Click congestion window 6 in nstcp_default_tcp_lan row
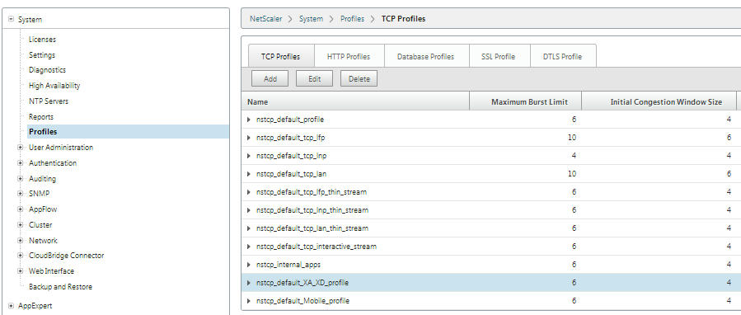741x315 pixels. (x=729, y=174)
